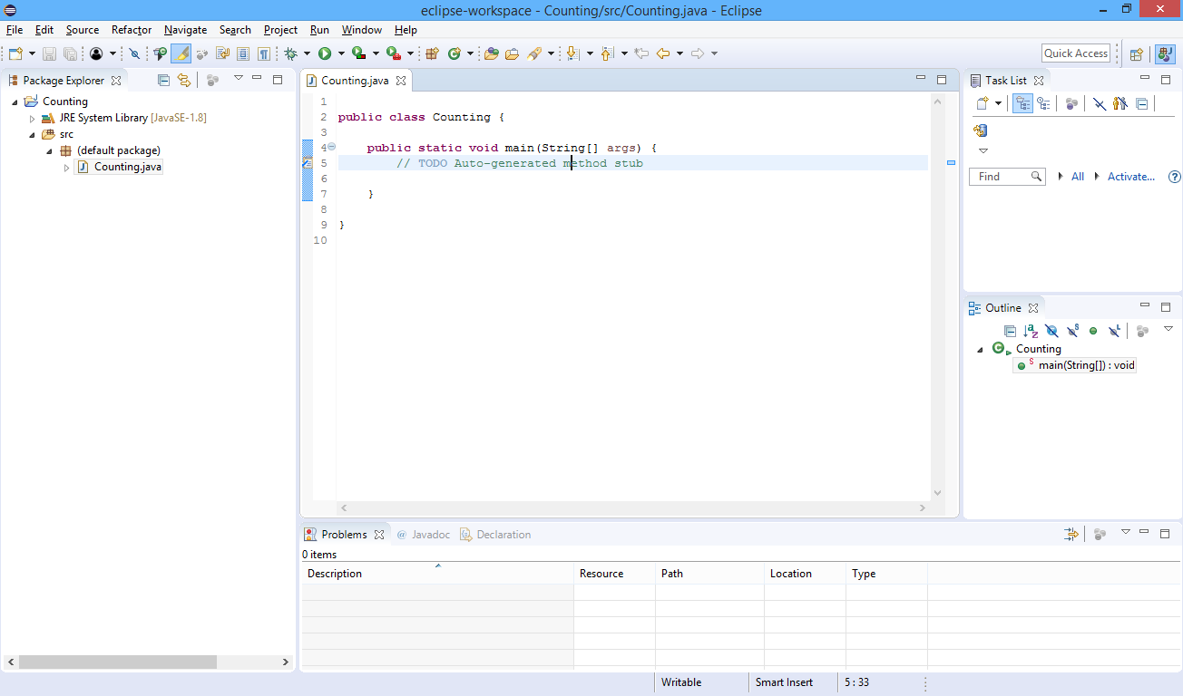This screenshot has height=696, width=1183.
Task: Click New Task icon in Task List
Action: [x=982, y=104]
